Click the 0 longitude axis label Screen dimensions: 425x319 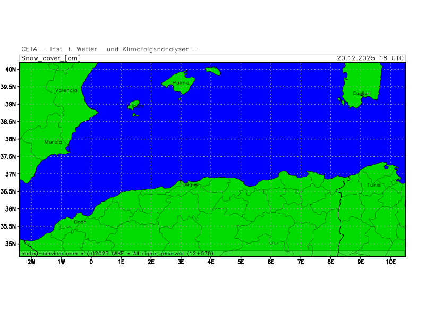tap(91, 262)
